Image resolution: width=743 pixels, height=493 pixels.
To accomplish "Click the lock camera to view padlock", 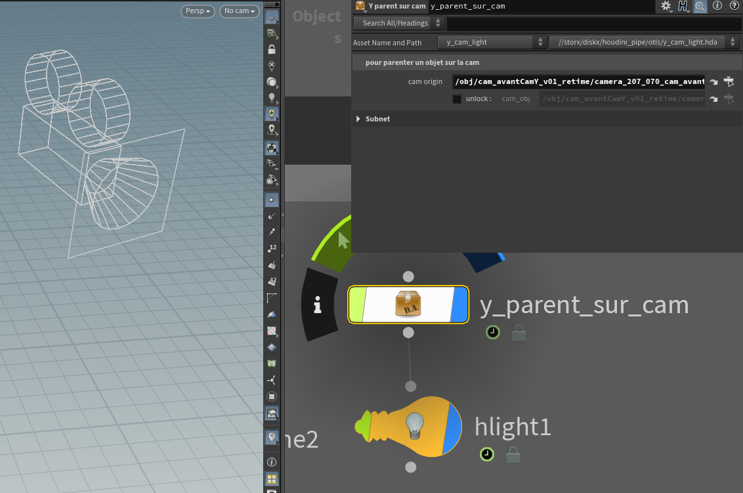I will (272, 49).
